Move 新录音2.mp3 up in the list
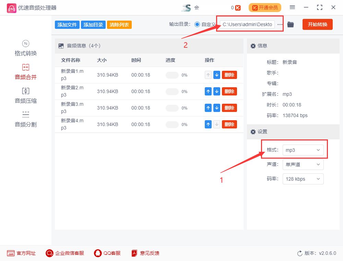Viewport: 343px width, 261px height. (x=208, y=91)
